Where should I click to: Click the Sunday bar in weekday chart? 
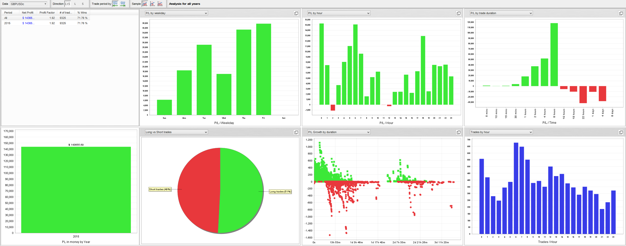164,107
